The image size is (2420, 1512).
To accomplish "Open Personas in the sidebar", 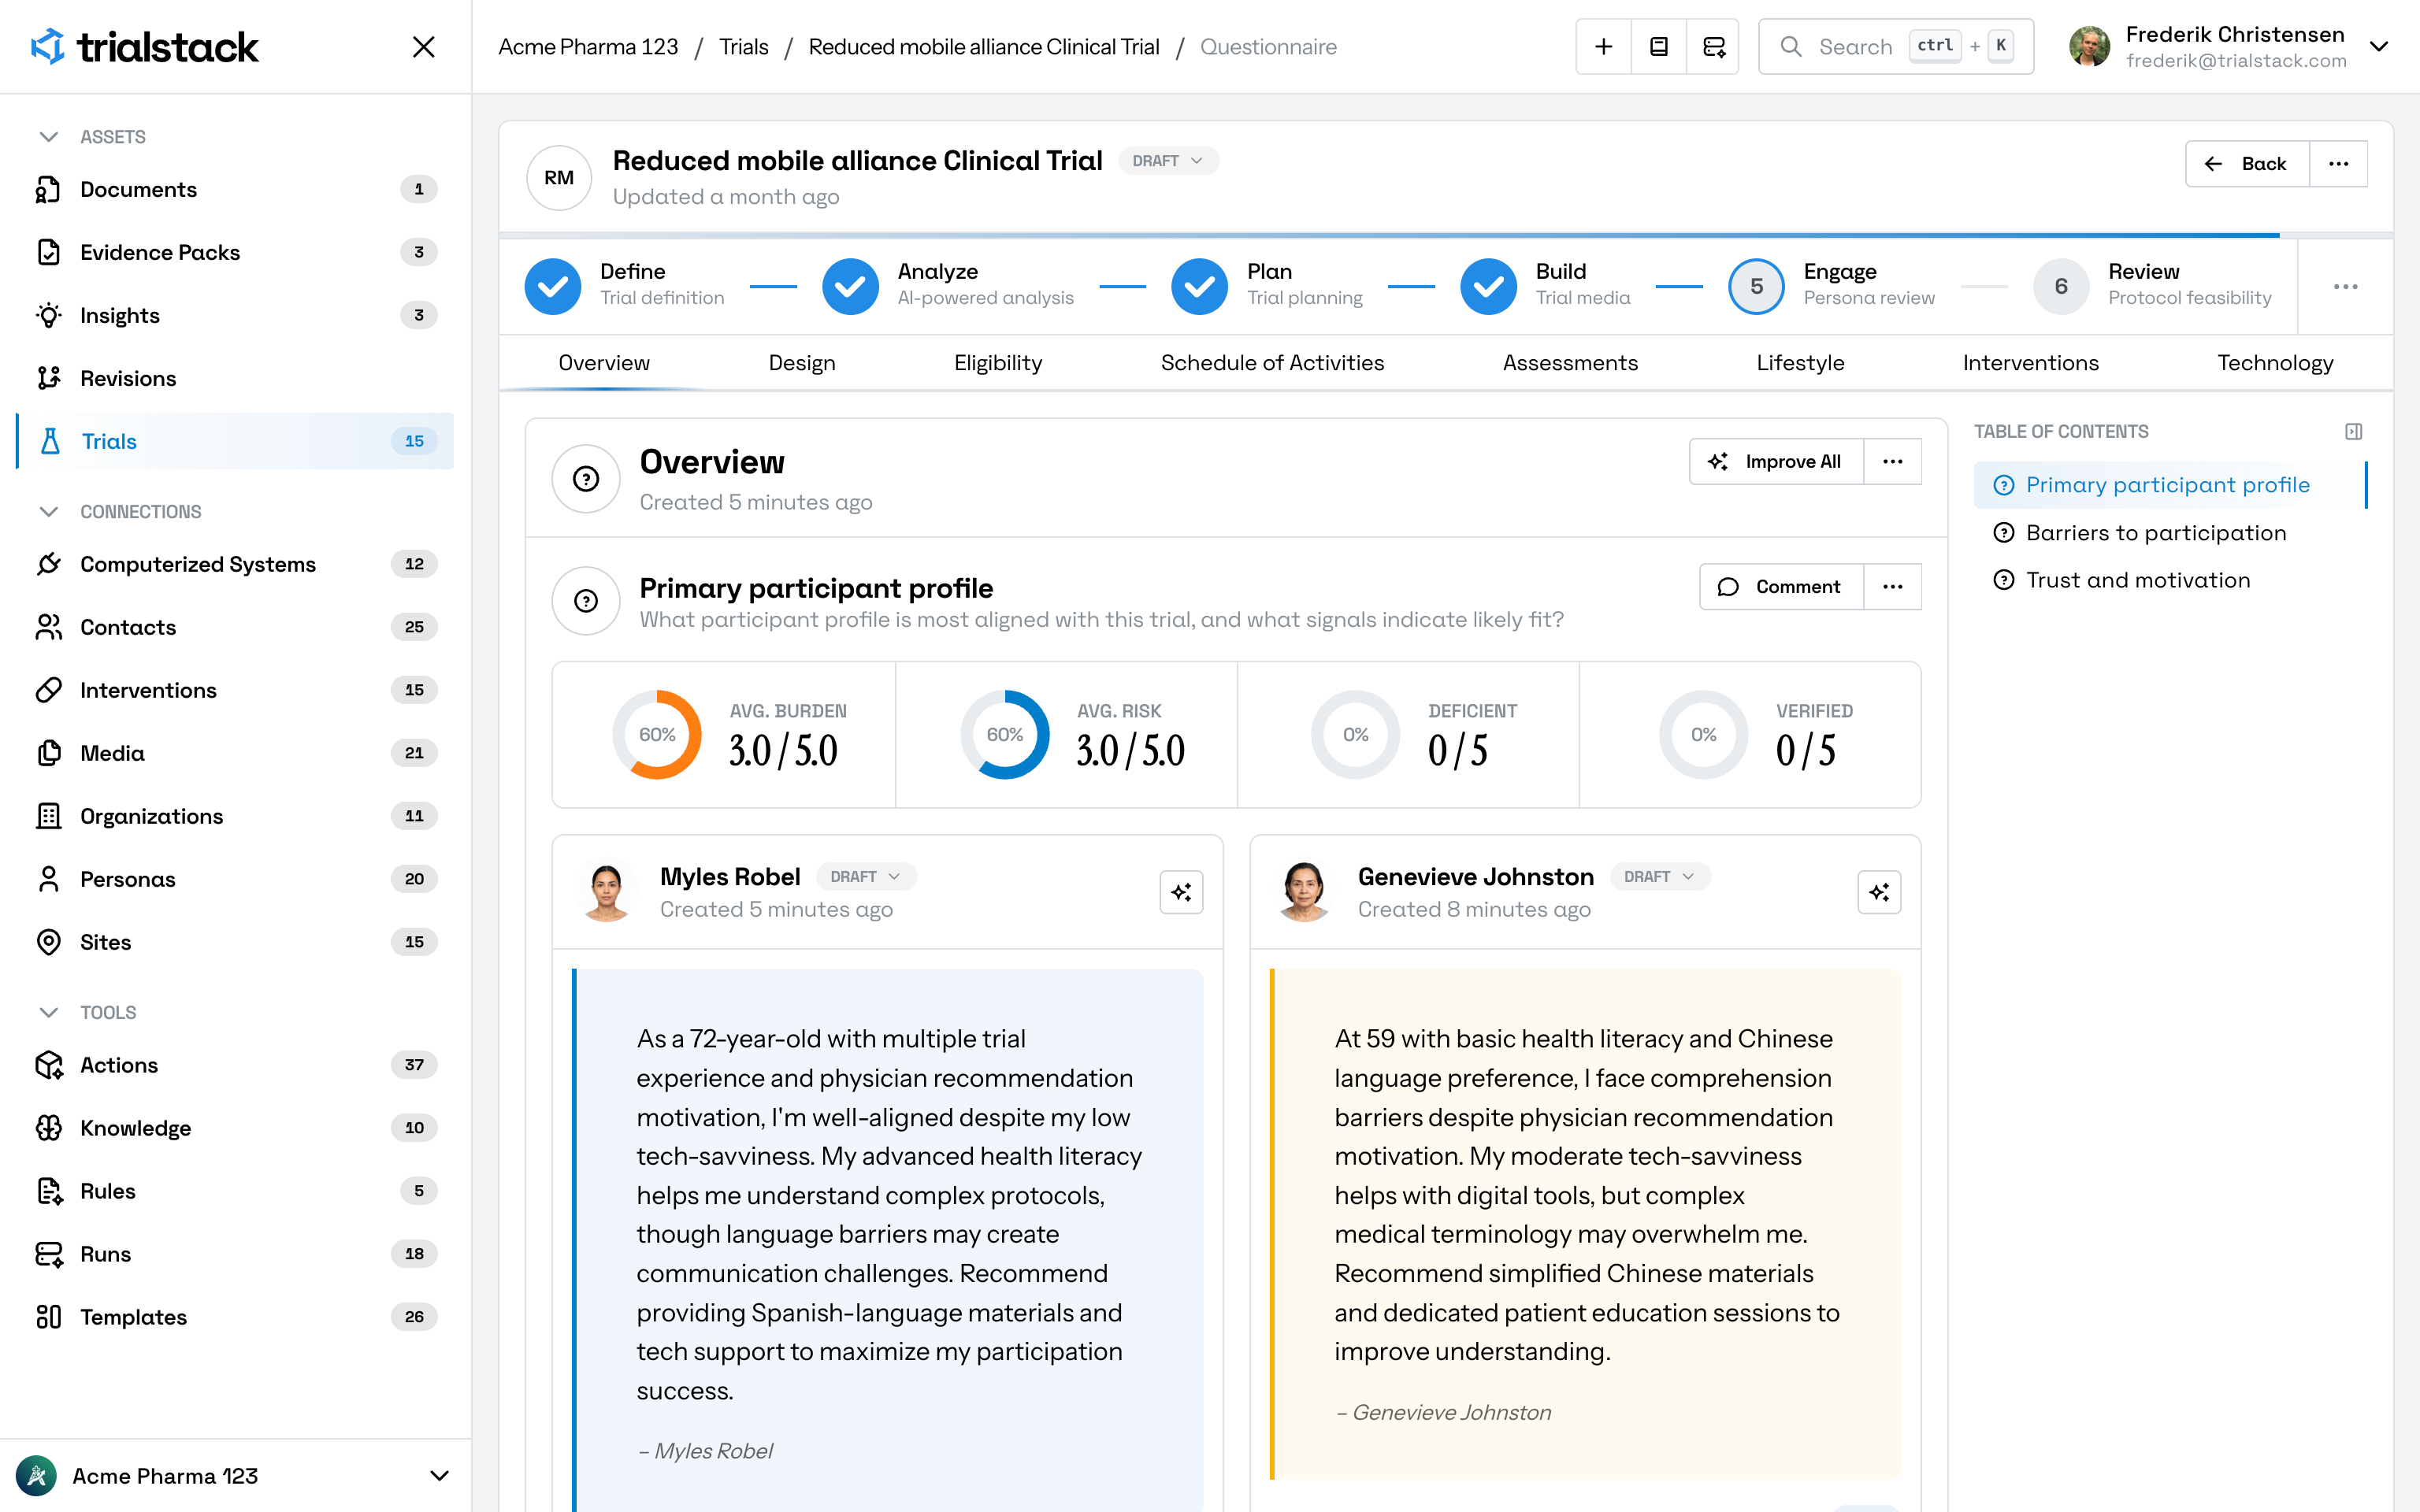I will 235,879.
